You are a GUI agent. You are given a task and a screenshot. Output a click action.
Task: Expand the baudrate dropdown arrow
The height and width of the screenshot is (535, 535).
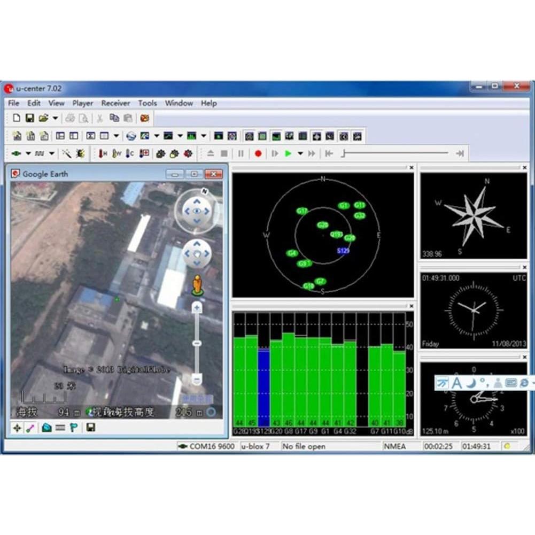coord(52,153)
